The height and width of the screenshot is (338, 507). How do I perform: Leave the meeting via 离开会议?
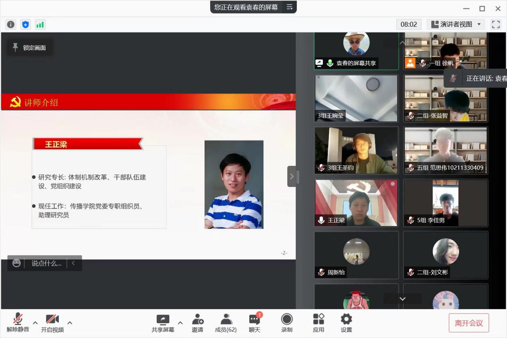pos(469,323)
